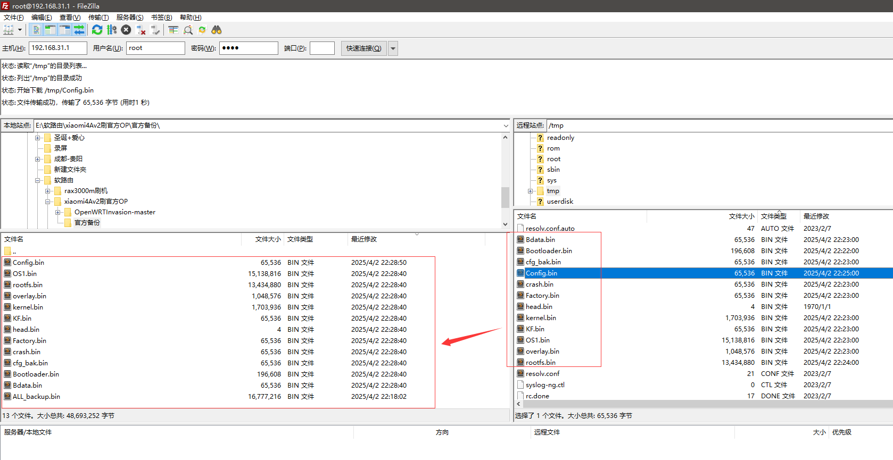Expand the tmp remote folder node
The height and width of the screenshot is (460, 893).
pos(530,191)
